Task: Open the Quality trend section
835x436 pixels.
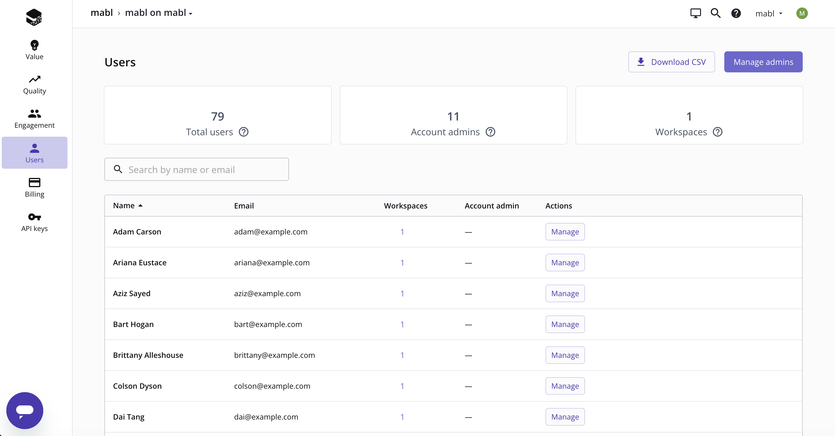Action: (x=34, y=84)
